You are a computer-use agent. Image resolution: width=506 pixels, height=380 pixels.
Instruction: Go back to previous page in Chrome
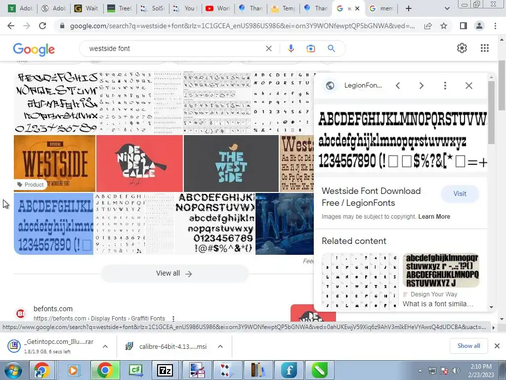11,26
